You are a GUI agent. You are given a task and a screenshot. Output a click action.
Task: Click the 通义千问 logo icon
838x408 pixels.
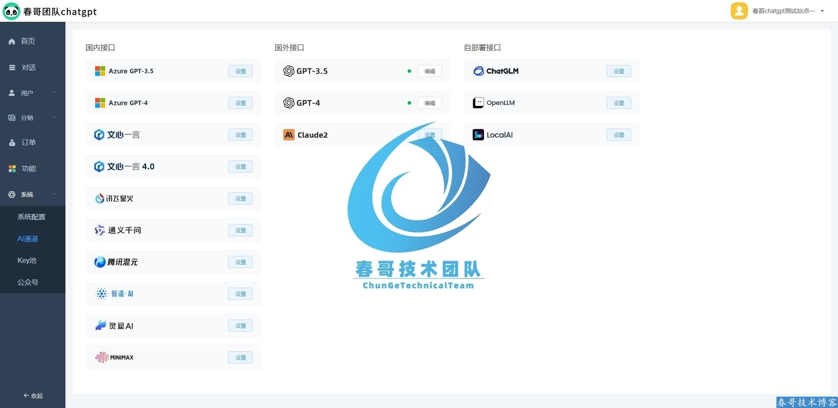point(100,230)
